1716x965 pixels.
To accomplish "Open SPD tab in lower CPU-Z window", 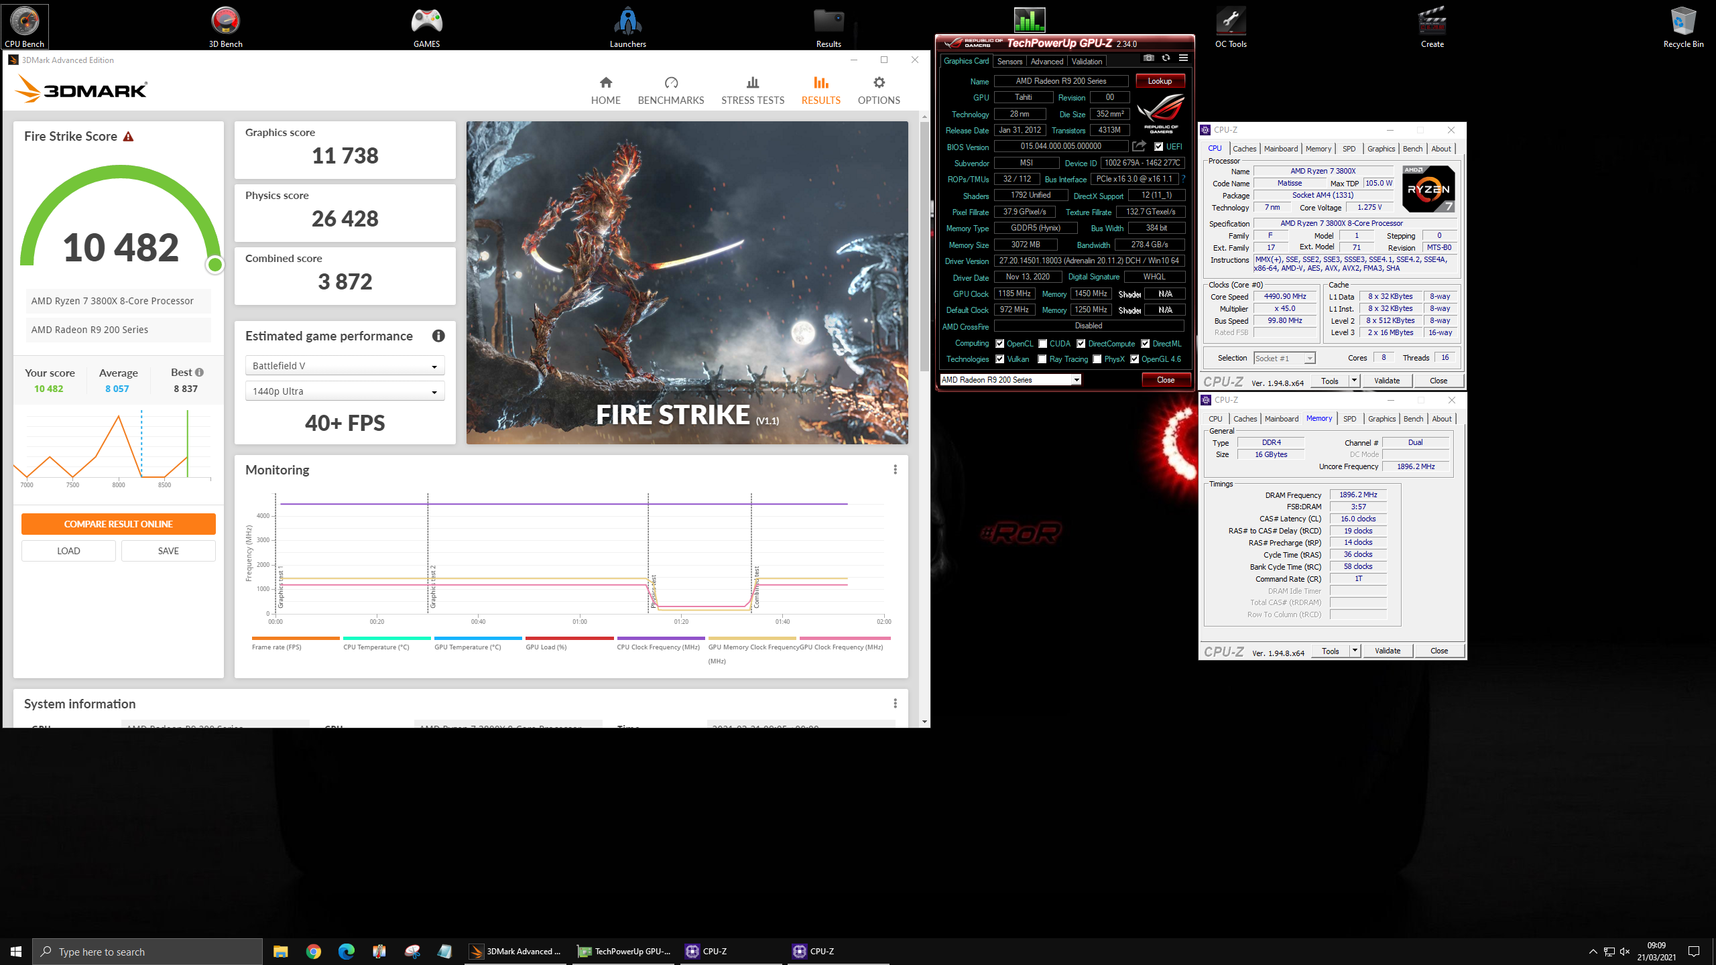I will click(1349, 419).
